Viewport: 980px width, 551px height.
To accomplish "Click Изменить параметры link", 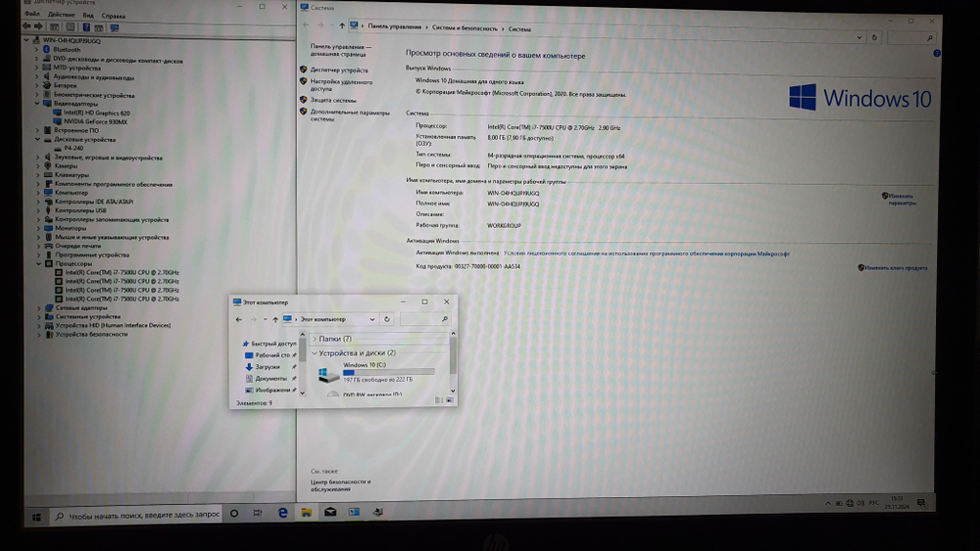I will coord(902,199).
